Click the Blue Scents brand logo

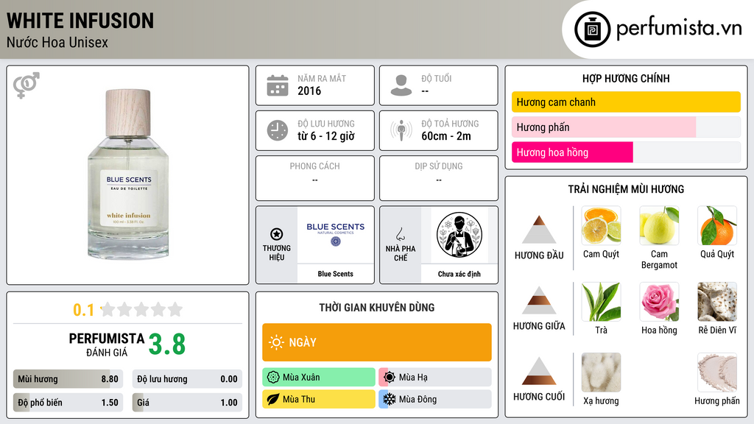(x=336, y=234)
